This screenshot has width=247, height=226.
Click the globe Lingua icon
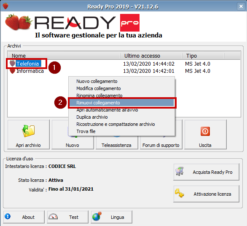(97, 216)
